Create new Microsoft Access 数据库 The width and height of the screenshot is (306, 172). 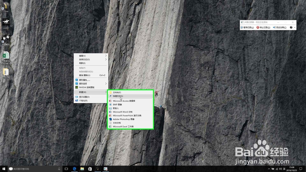click(130, 101)
